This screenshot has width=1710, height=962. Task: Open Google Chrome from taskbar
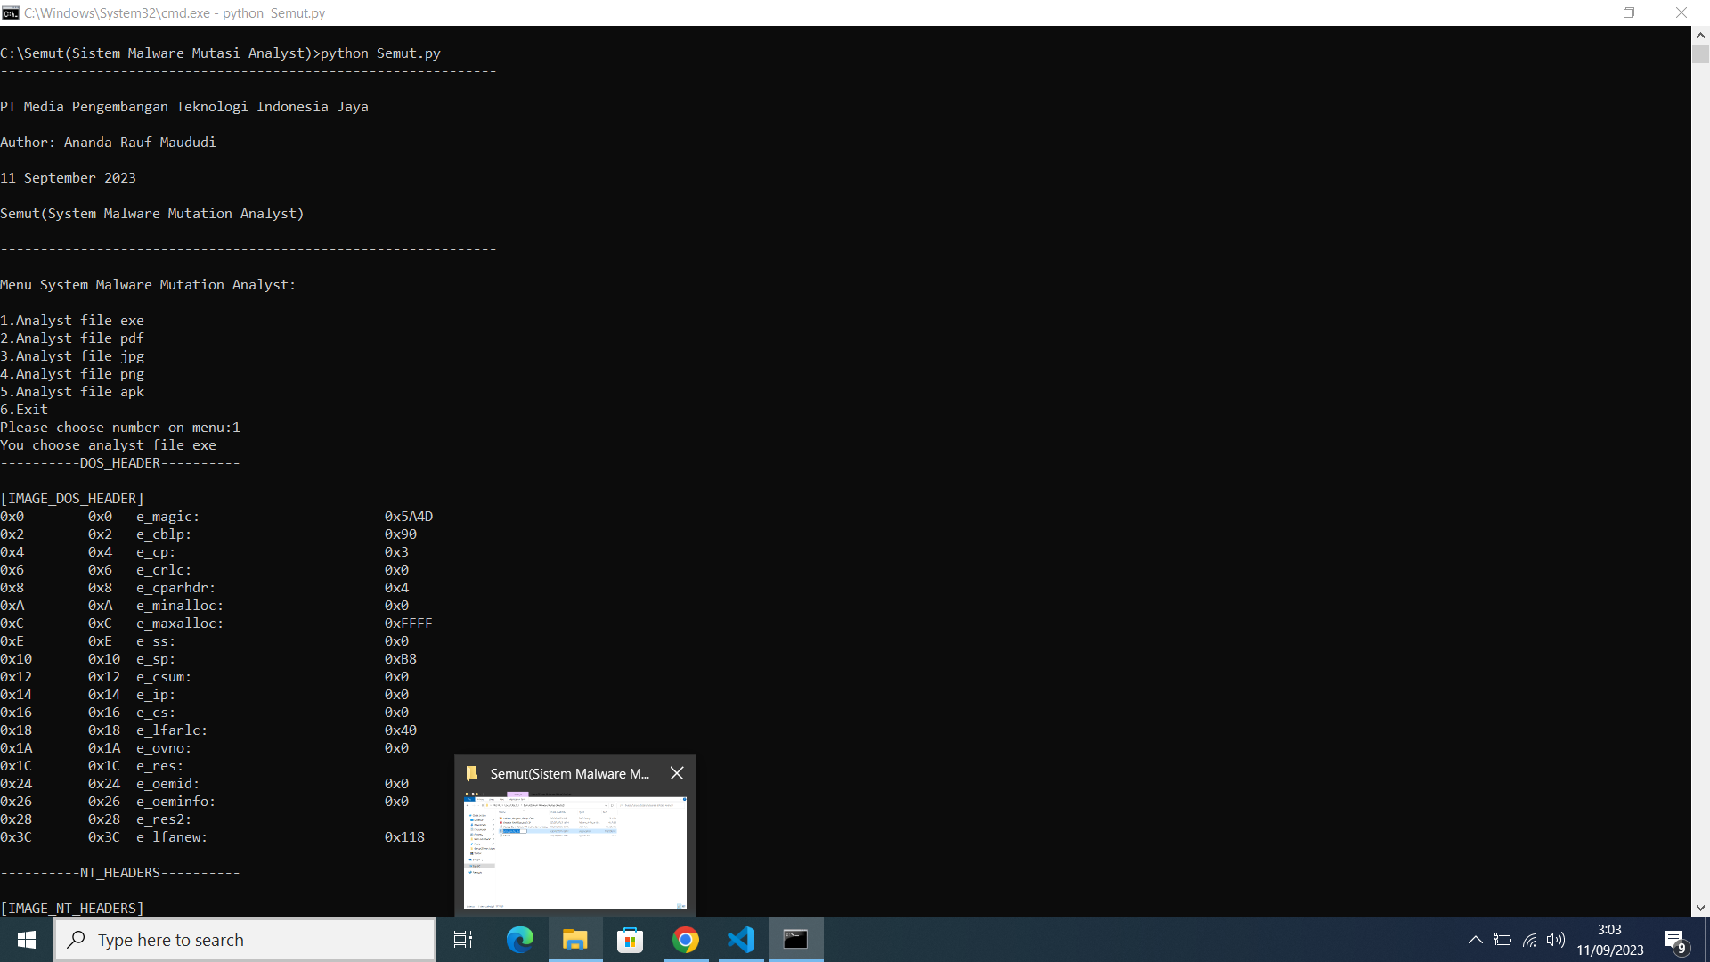686,940
